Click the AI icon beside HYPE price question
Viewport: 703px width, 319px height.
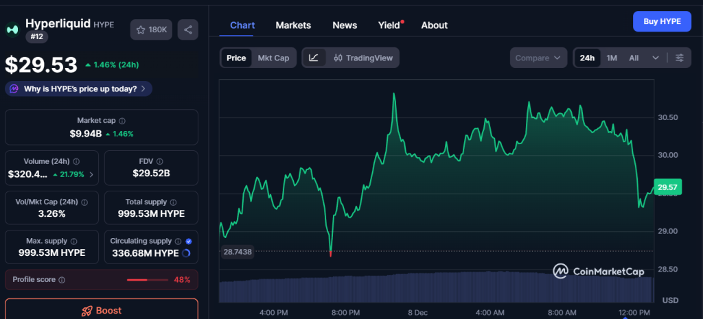(x=14, y=88)
